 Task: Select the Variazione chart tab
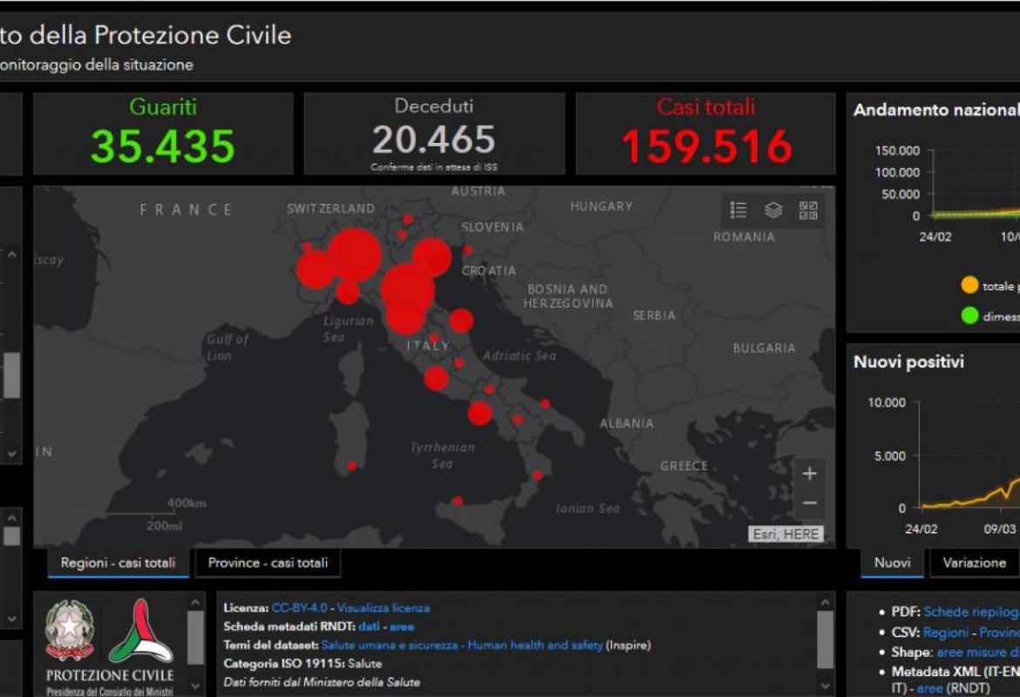tap(974, 563)
